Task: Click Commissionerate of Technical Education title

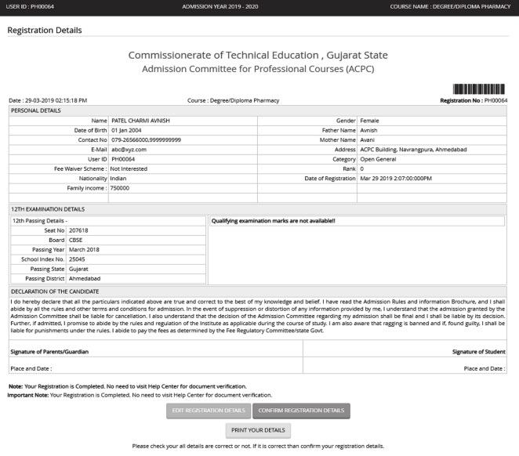Action: pyautogui.click(x=258, y=55)
